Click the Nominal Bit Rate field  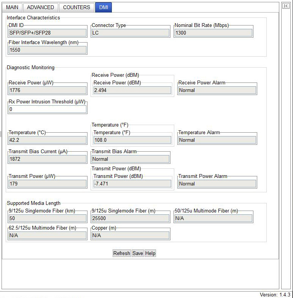point(213,33)
